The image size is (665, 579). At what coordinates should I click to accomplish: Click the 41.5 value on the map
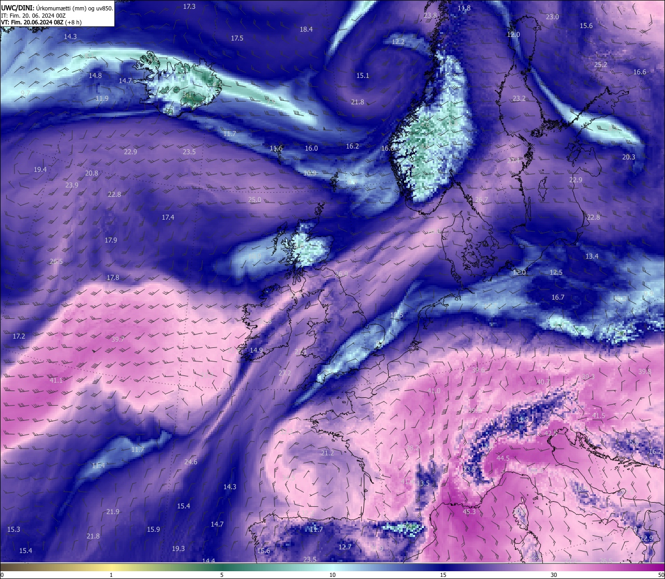tap(598, 415)
